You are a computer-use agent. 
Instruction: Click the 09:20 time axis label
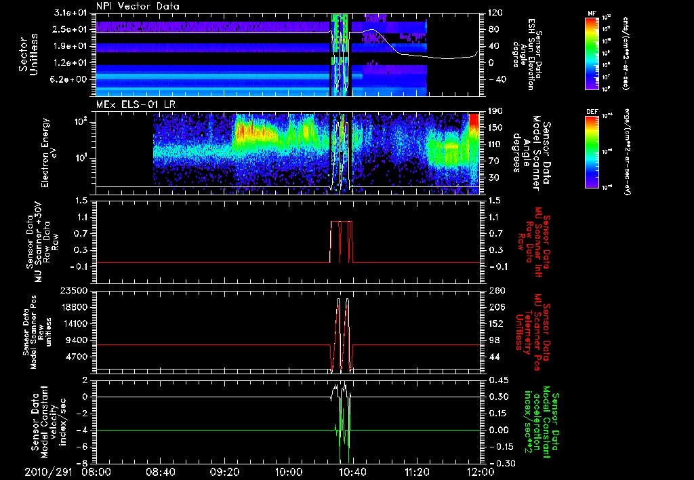225,472
